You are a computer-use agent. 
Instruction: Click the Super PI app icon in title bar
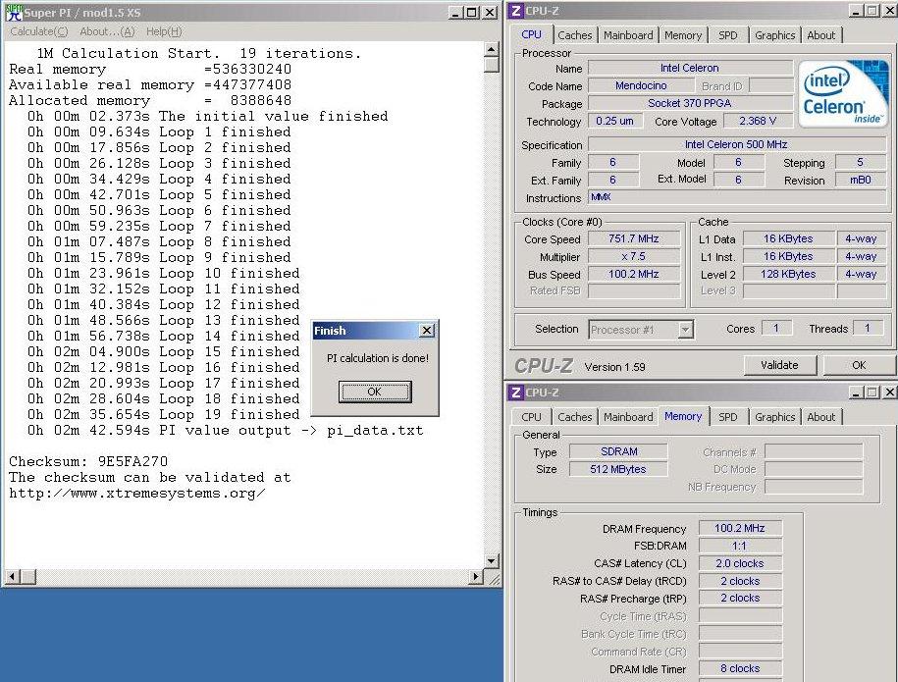(14, 12)
